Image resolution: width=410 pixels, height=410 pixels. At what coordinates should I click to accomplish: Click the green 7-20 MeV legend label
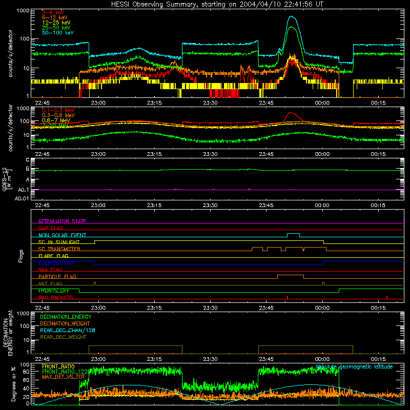pos(55,126)
